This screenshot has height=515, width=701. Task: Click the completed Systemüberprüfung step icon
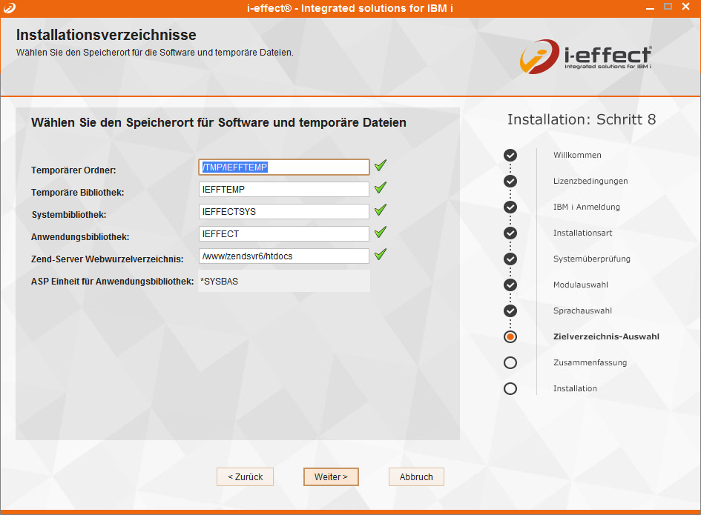(510, 259)
